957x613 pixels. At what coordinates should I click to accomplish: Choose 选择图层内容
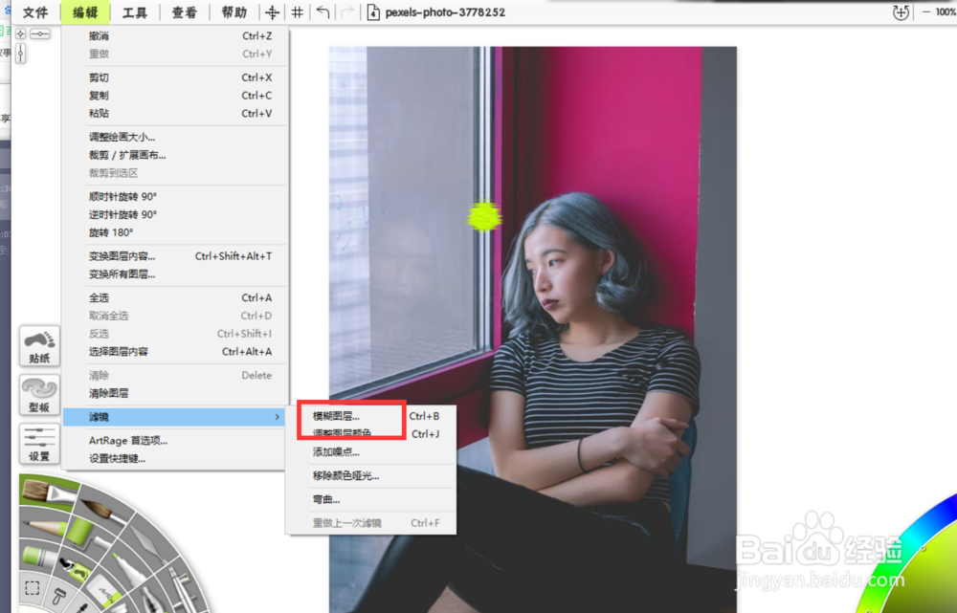174,351
